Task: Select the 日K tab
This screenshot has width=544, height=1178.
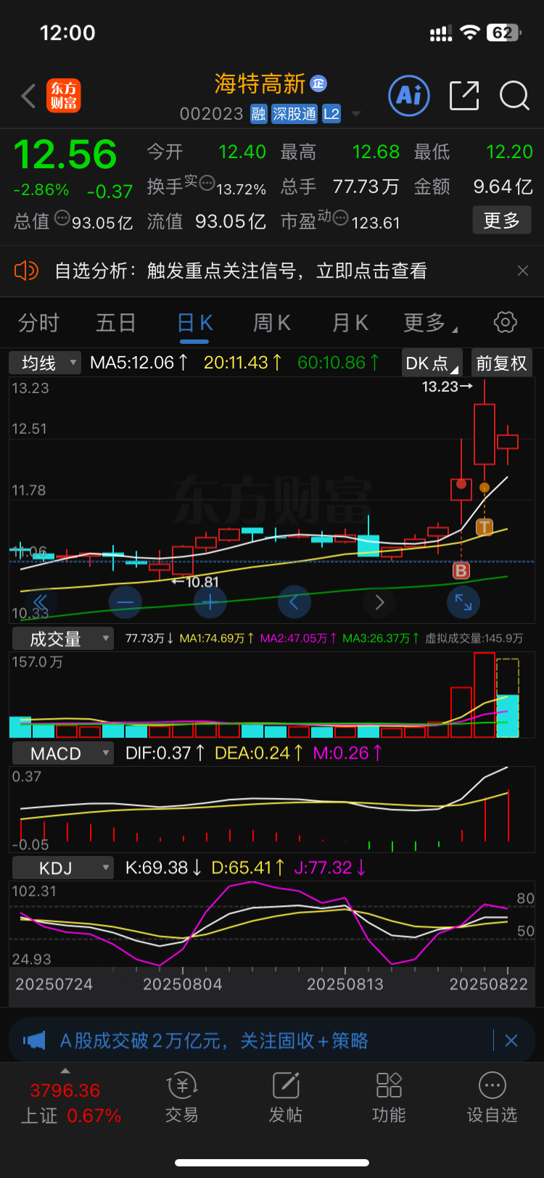Action: (x=194, y=323)
